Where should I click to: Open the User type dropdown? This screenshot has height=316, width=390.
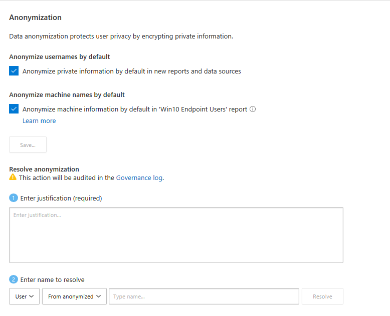(24, 296)
